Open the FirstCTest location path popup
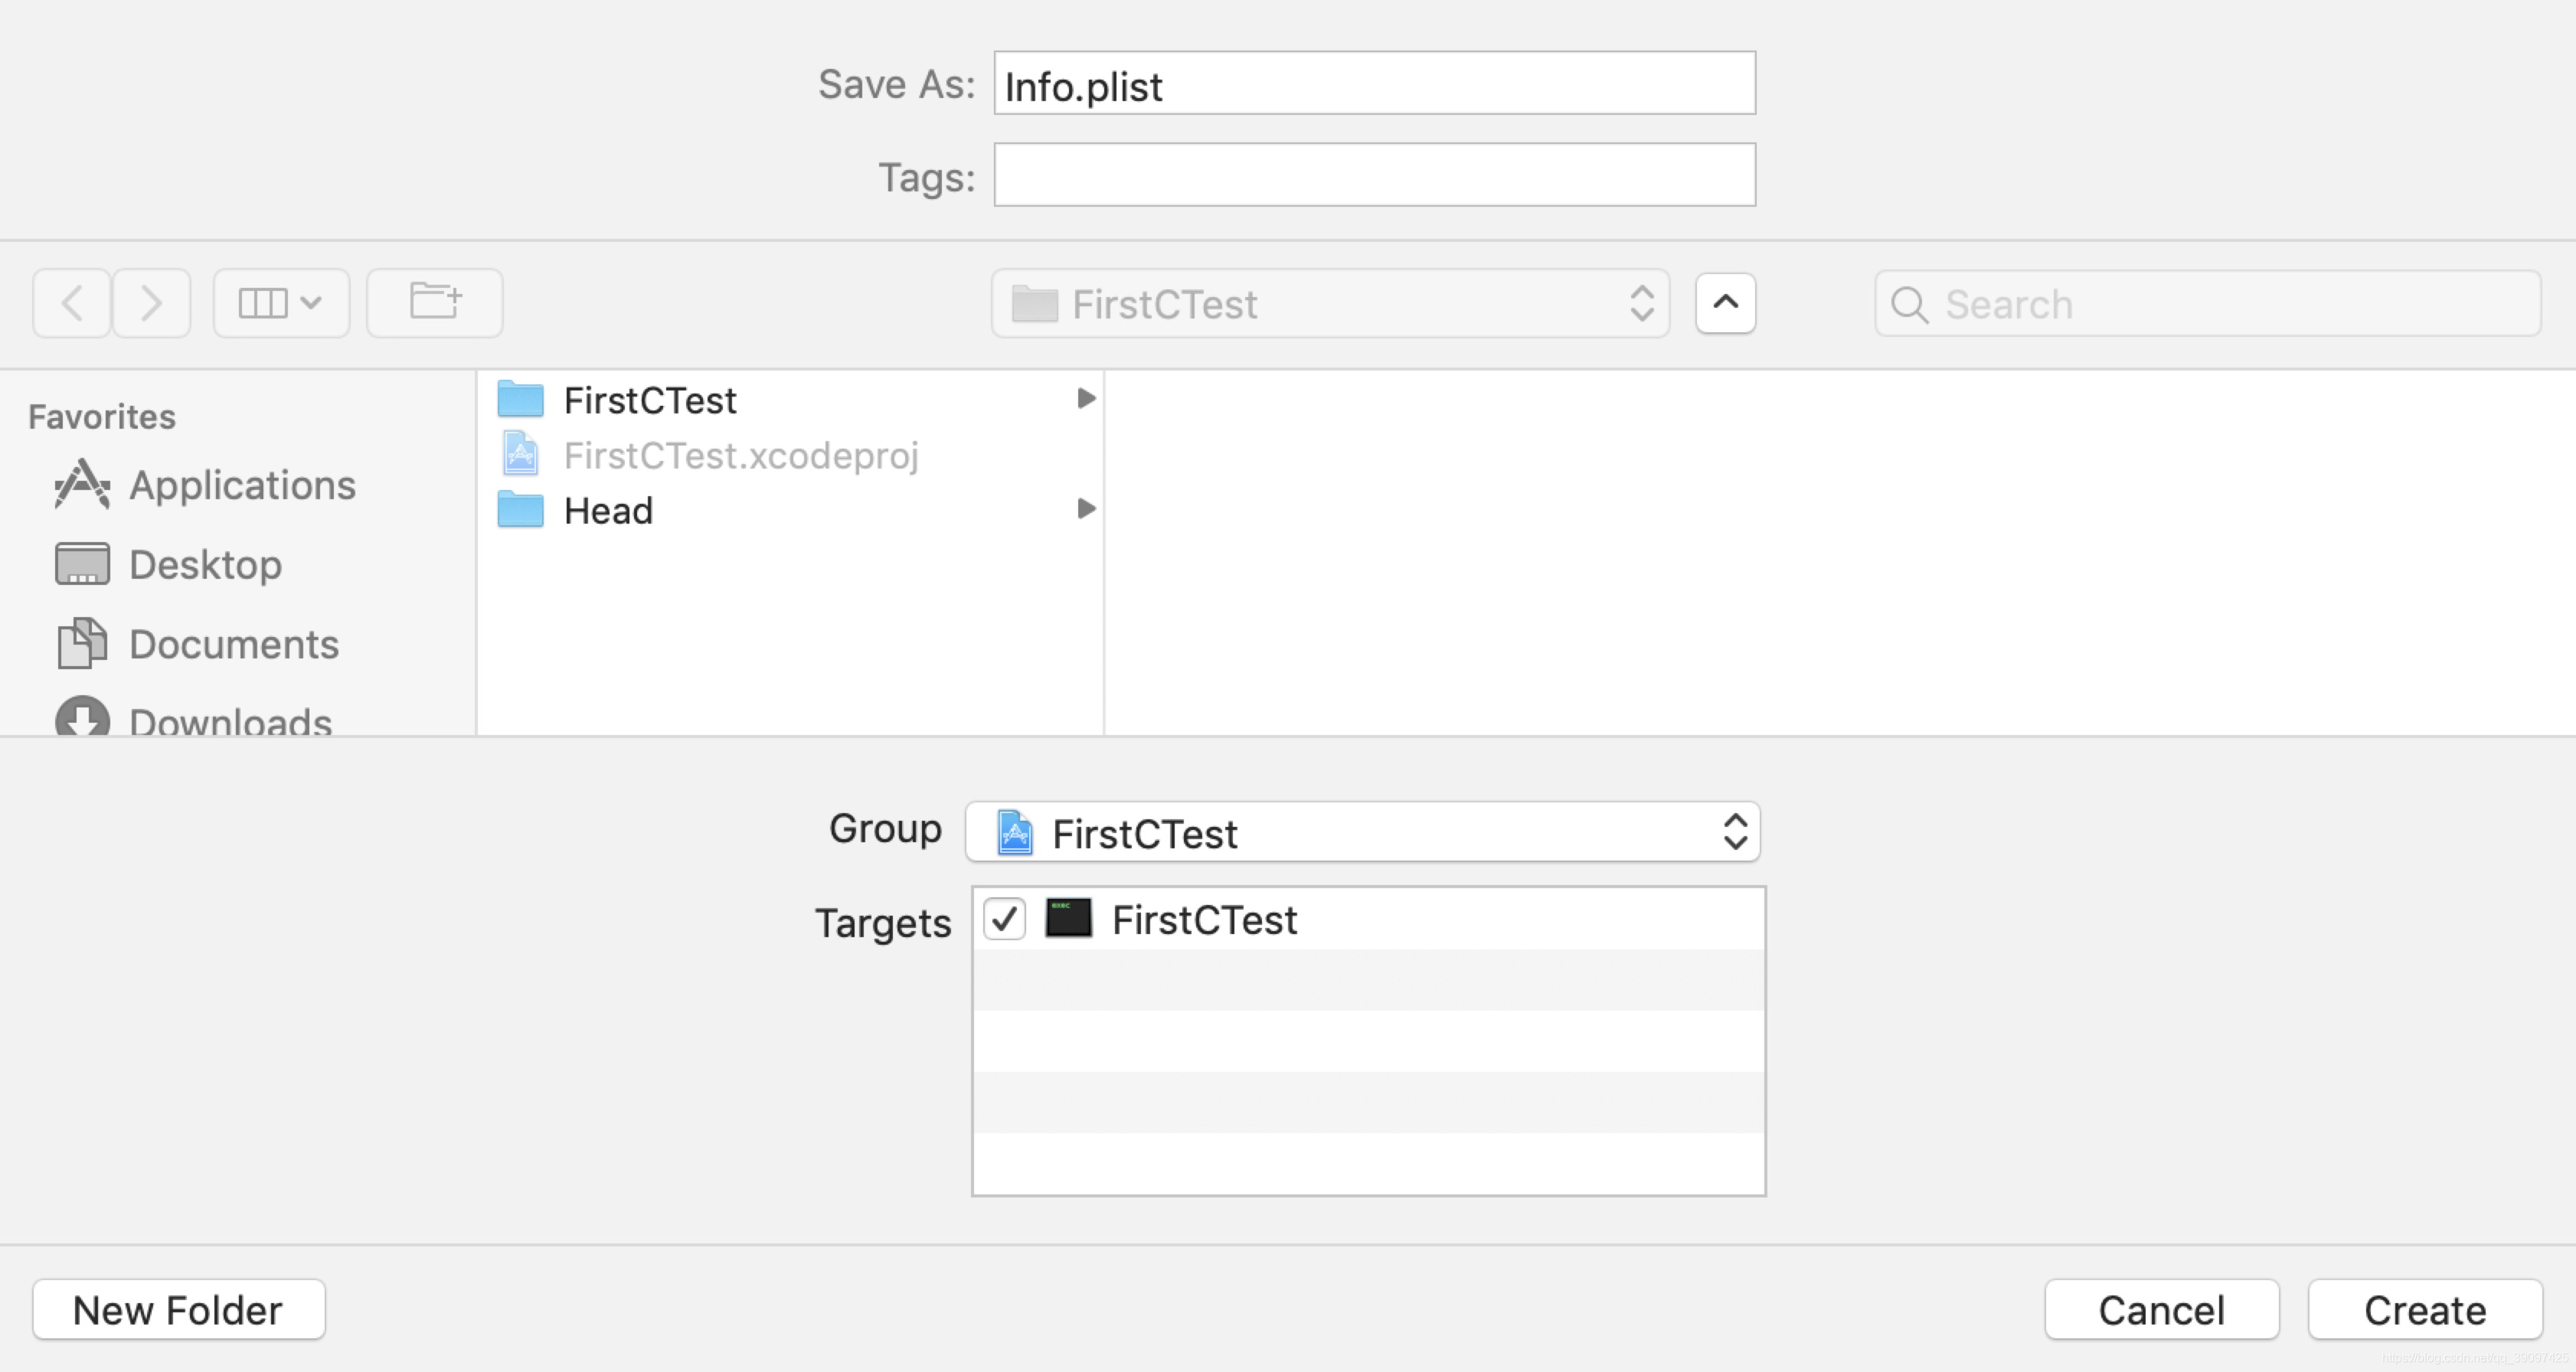Image resolution: width=2576 pixels, height=1372 pixels. click(x=1330, y=304)
